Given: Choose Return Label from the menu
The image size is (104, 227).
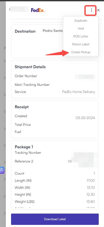Looking at the screenshot, I should coord(81,44).
